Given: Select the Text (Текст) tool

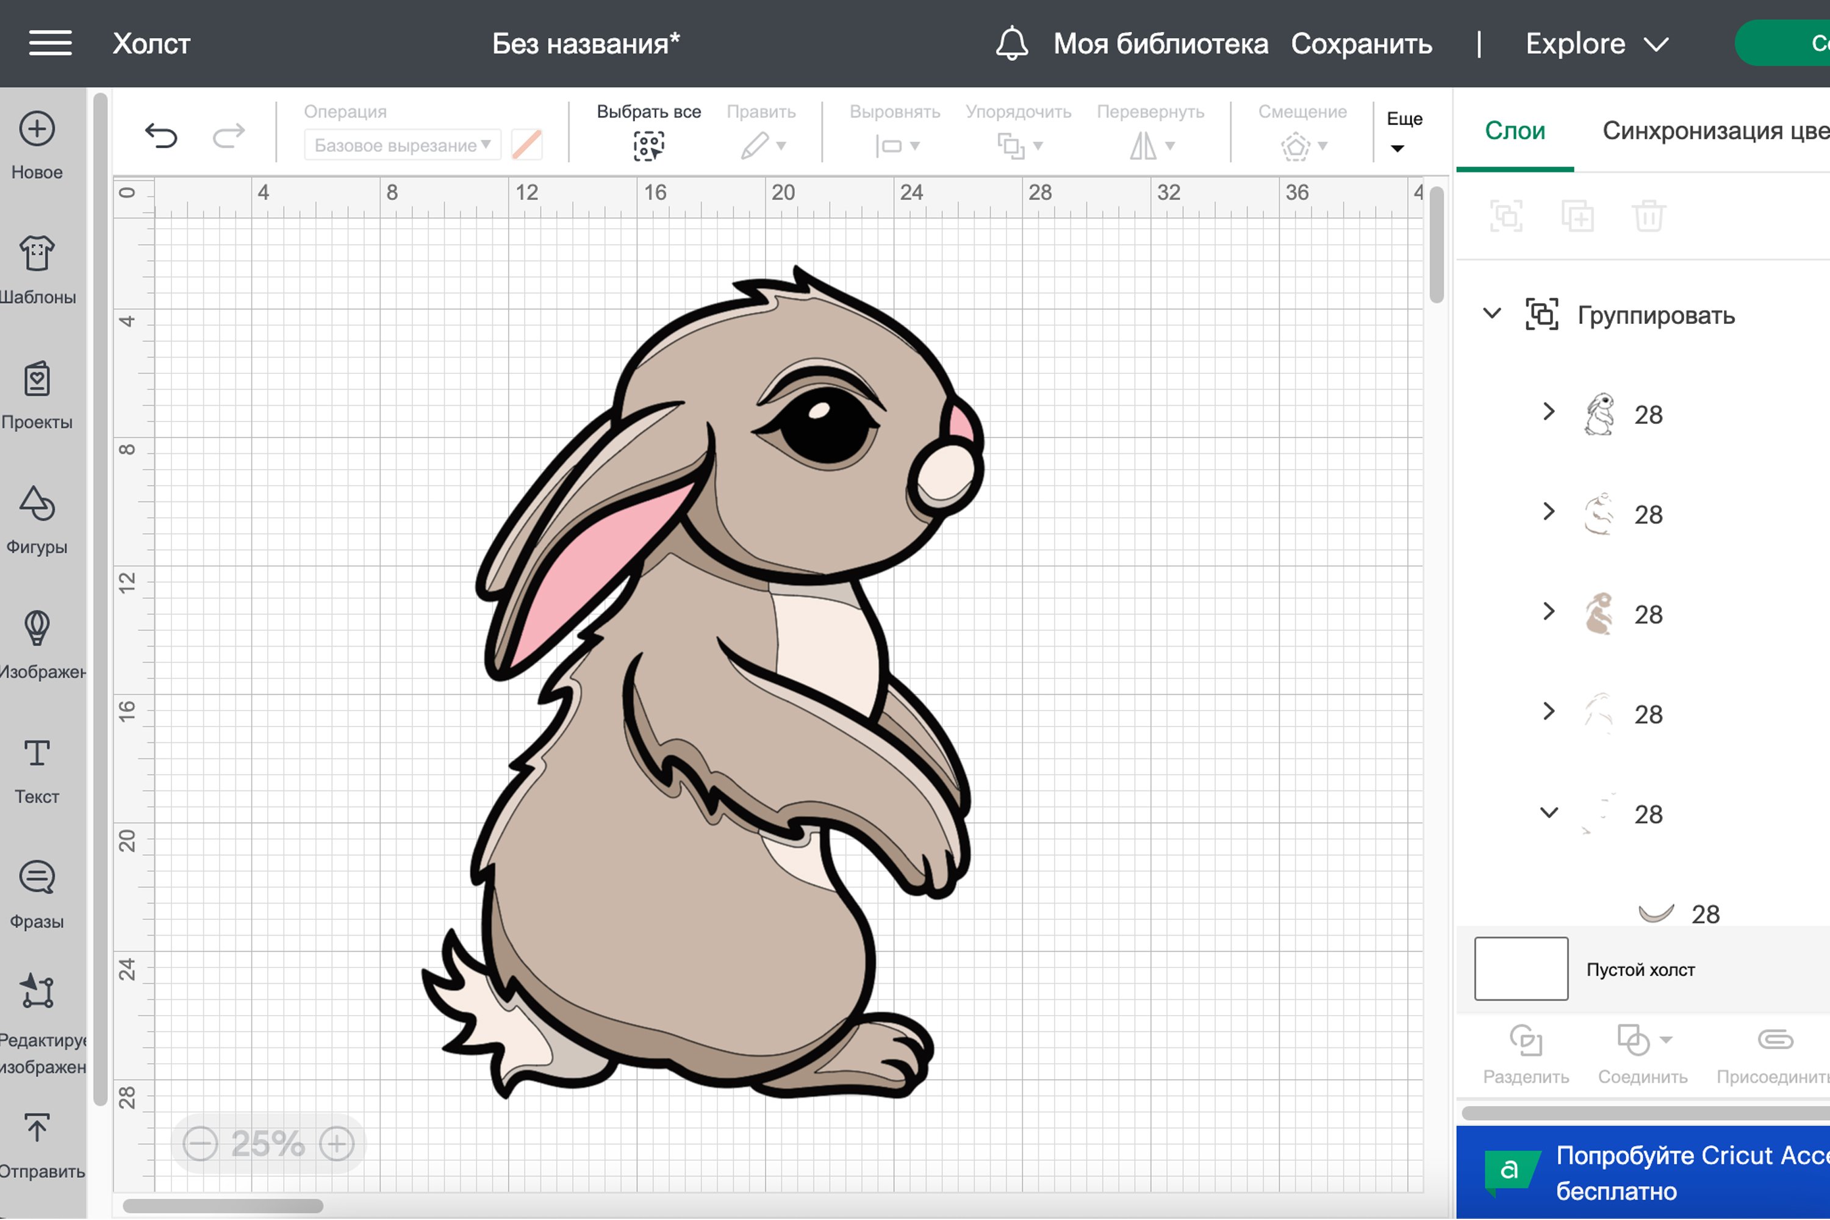Looking at the screenshot, I should coord(37,753).
